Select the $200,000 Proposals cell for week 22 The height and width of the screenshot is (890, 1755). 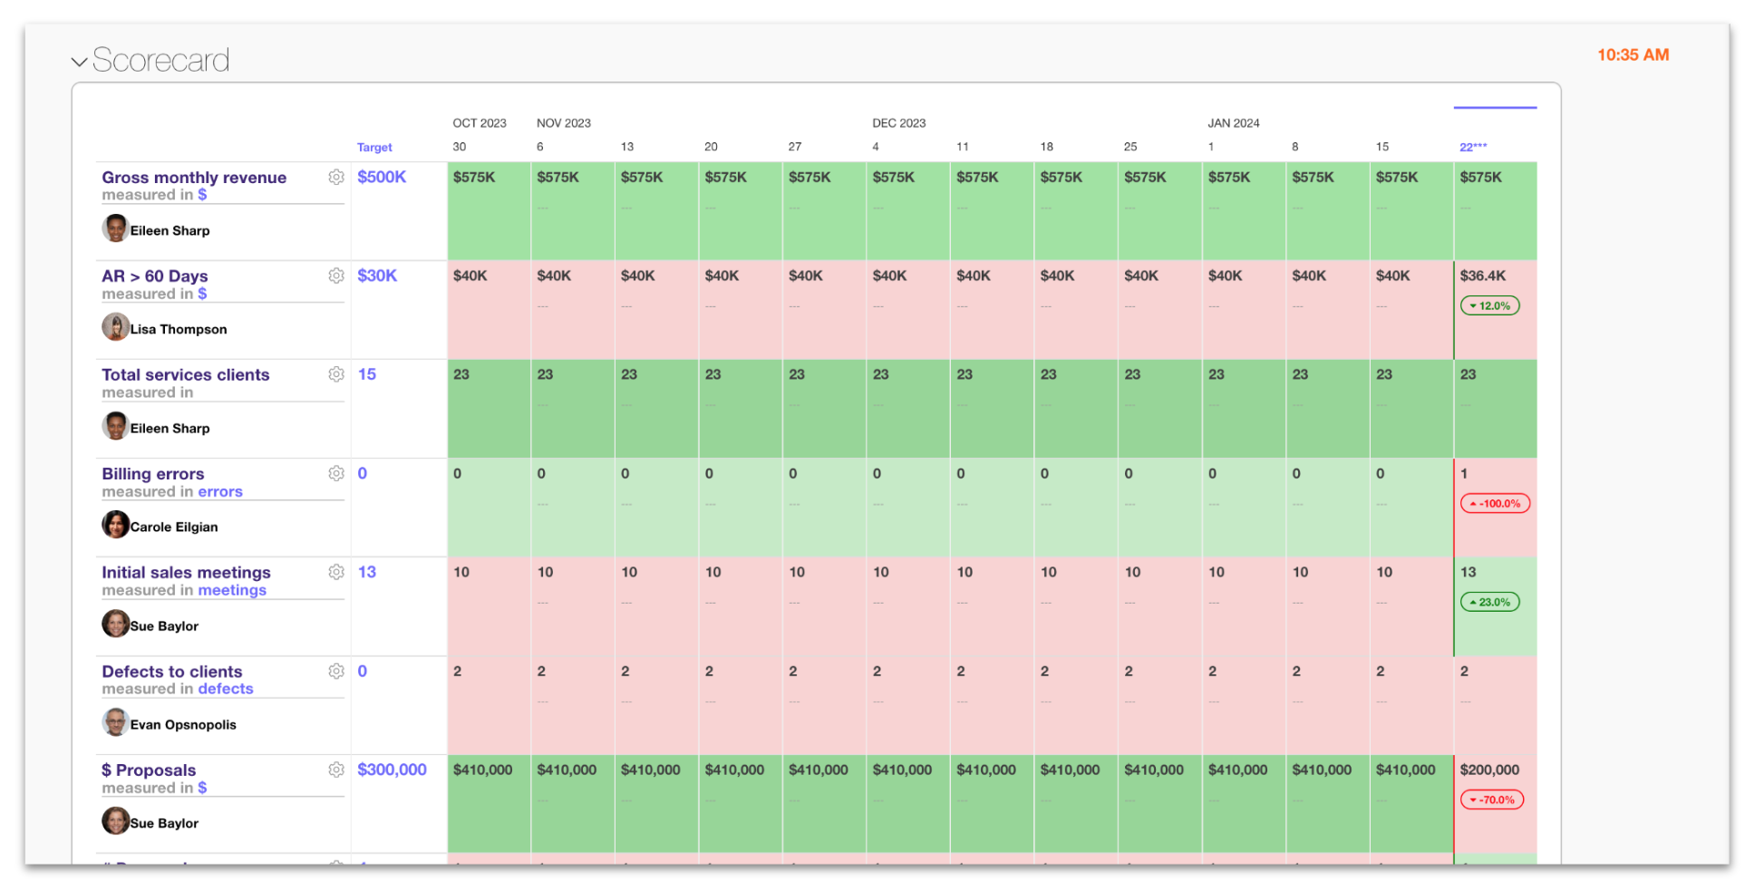1489,769
